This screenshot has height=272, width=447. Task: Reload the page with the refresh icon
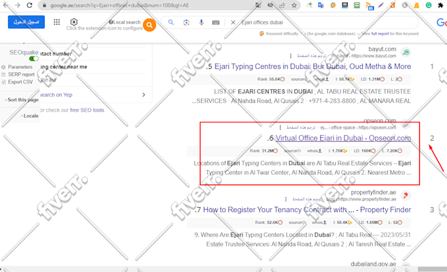tap(30, 5)
